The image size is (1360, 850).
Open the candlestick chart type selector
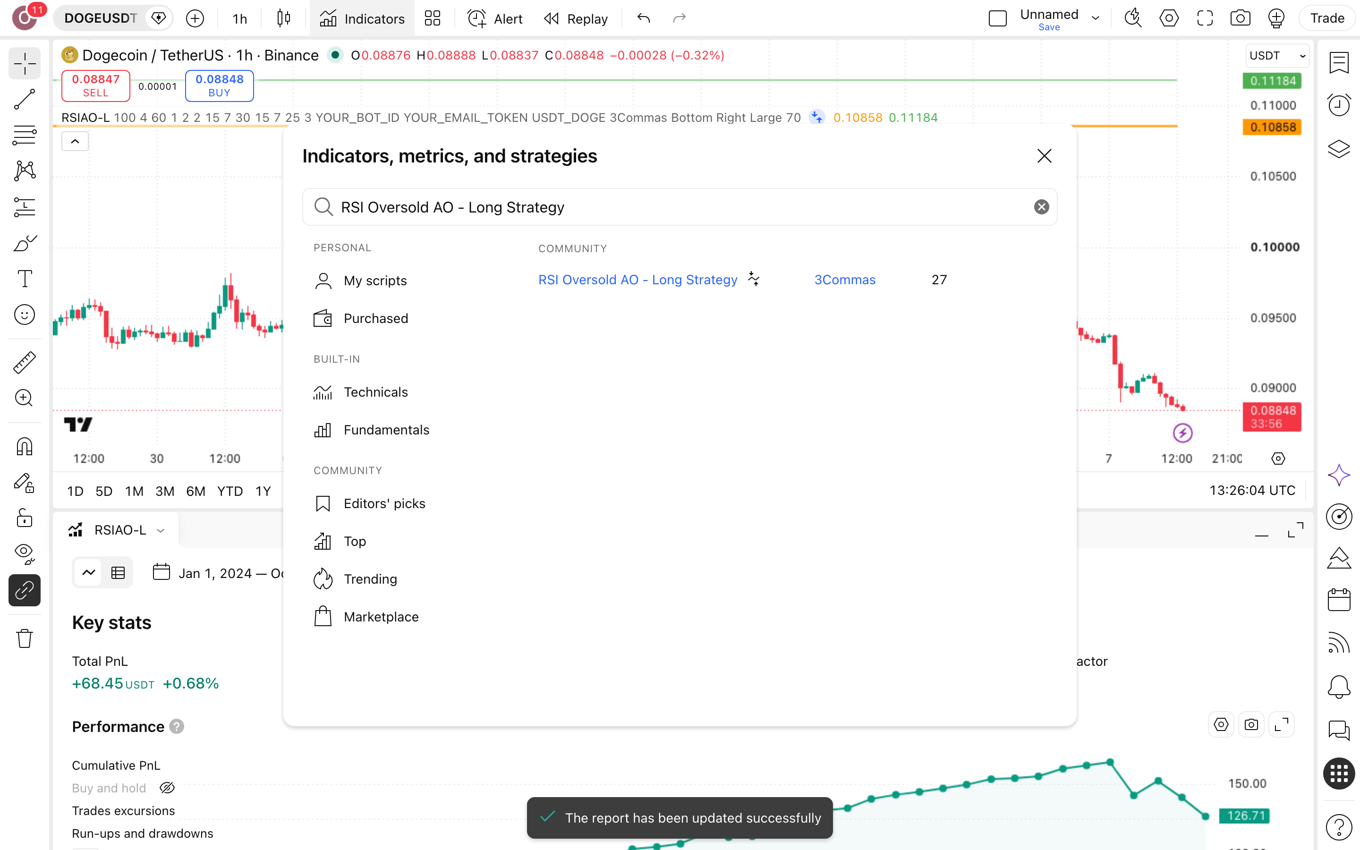pos(284,18)
